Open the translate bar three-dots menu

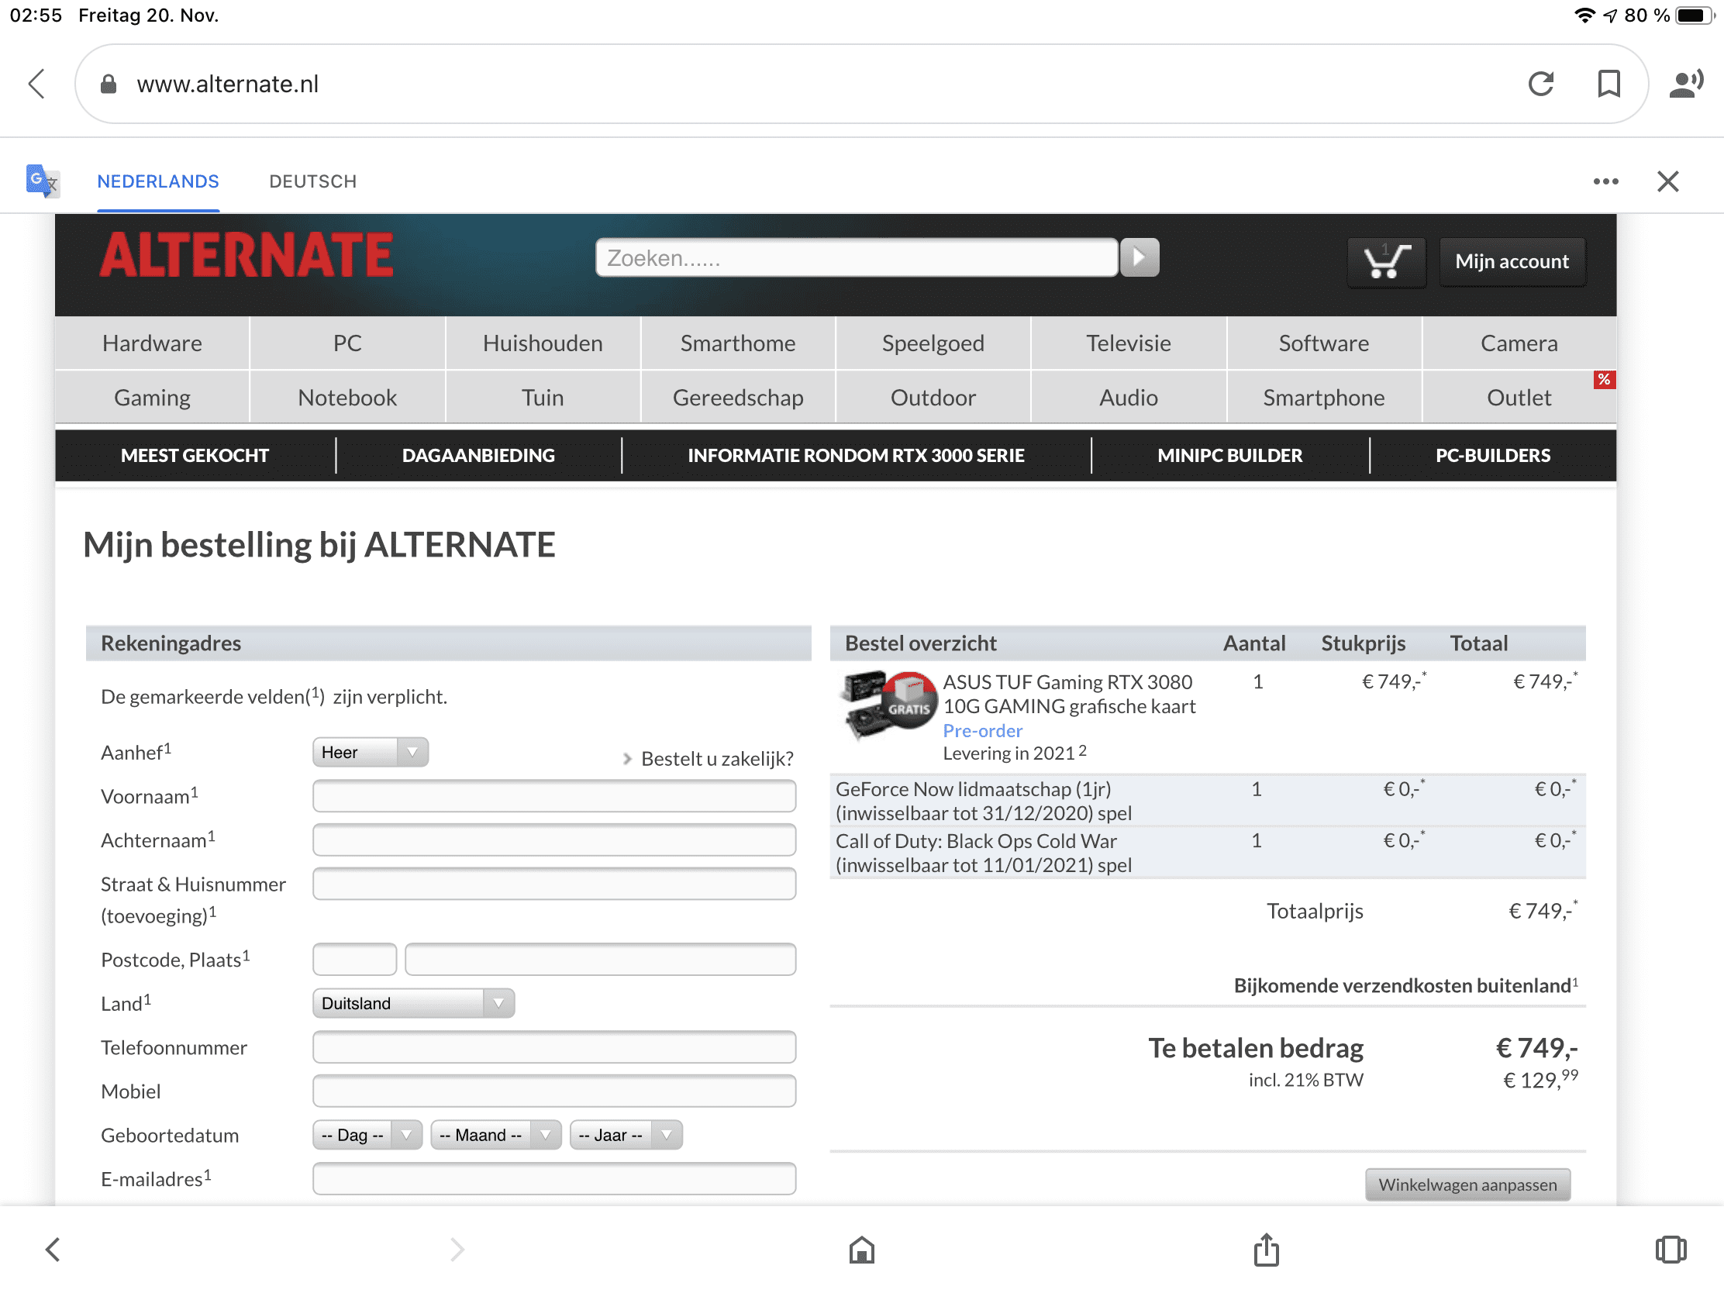click(x=1605, y=181)
